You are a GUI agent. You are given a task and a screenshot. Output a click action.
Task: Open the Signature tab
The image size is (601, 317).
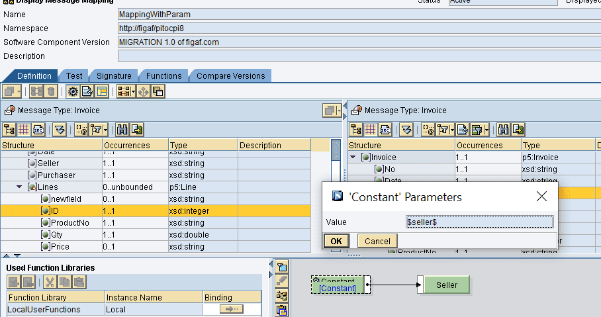pos(114,76)
